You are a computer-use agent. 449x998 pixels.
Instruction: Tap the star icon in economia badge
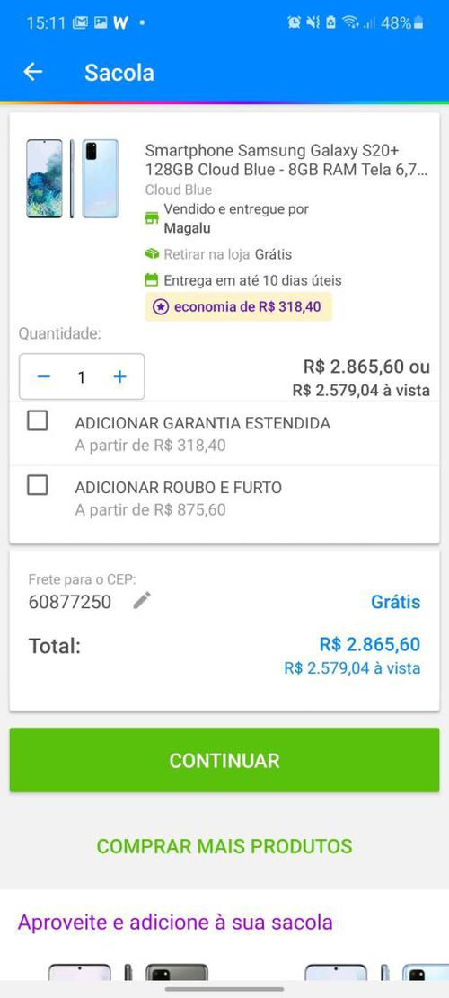click(162, 307)
